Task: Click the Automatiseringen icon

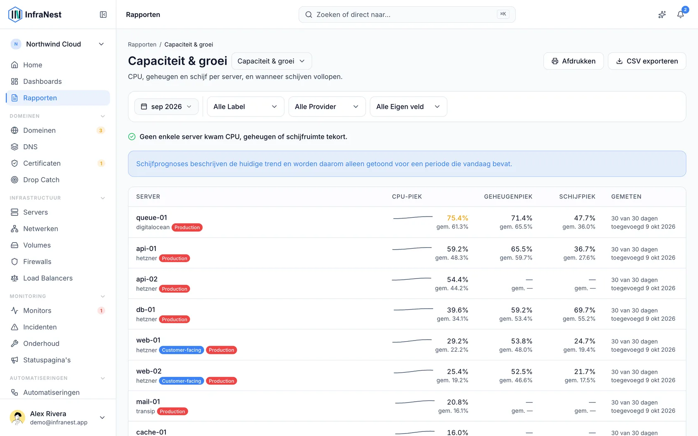Action: pyautogui.click(x=14, y=392)
